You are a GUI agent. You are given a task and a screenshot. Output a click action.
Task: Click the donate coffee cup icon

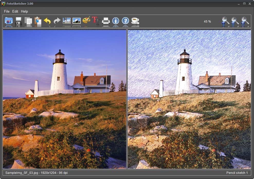point(134,21)
